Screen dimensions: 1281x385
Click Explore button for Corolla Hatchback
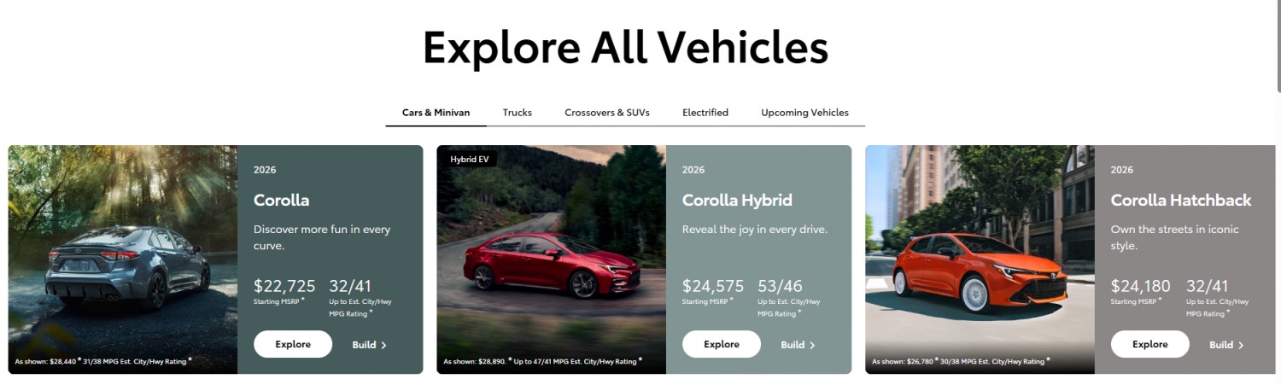tap(1150, 344)
